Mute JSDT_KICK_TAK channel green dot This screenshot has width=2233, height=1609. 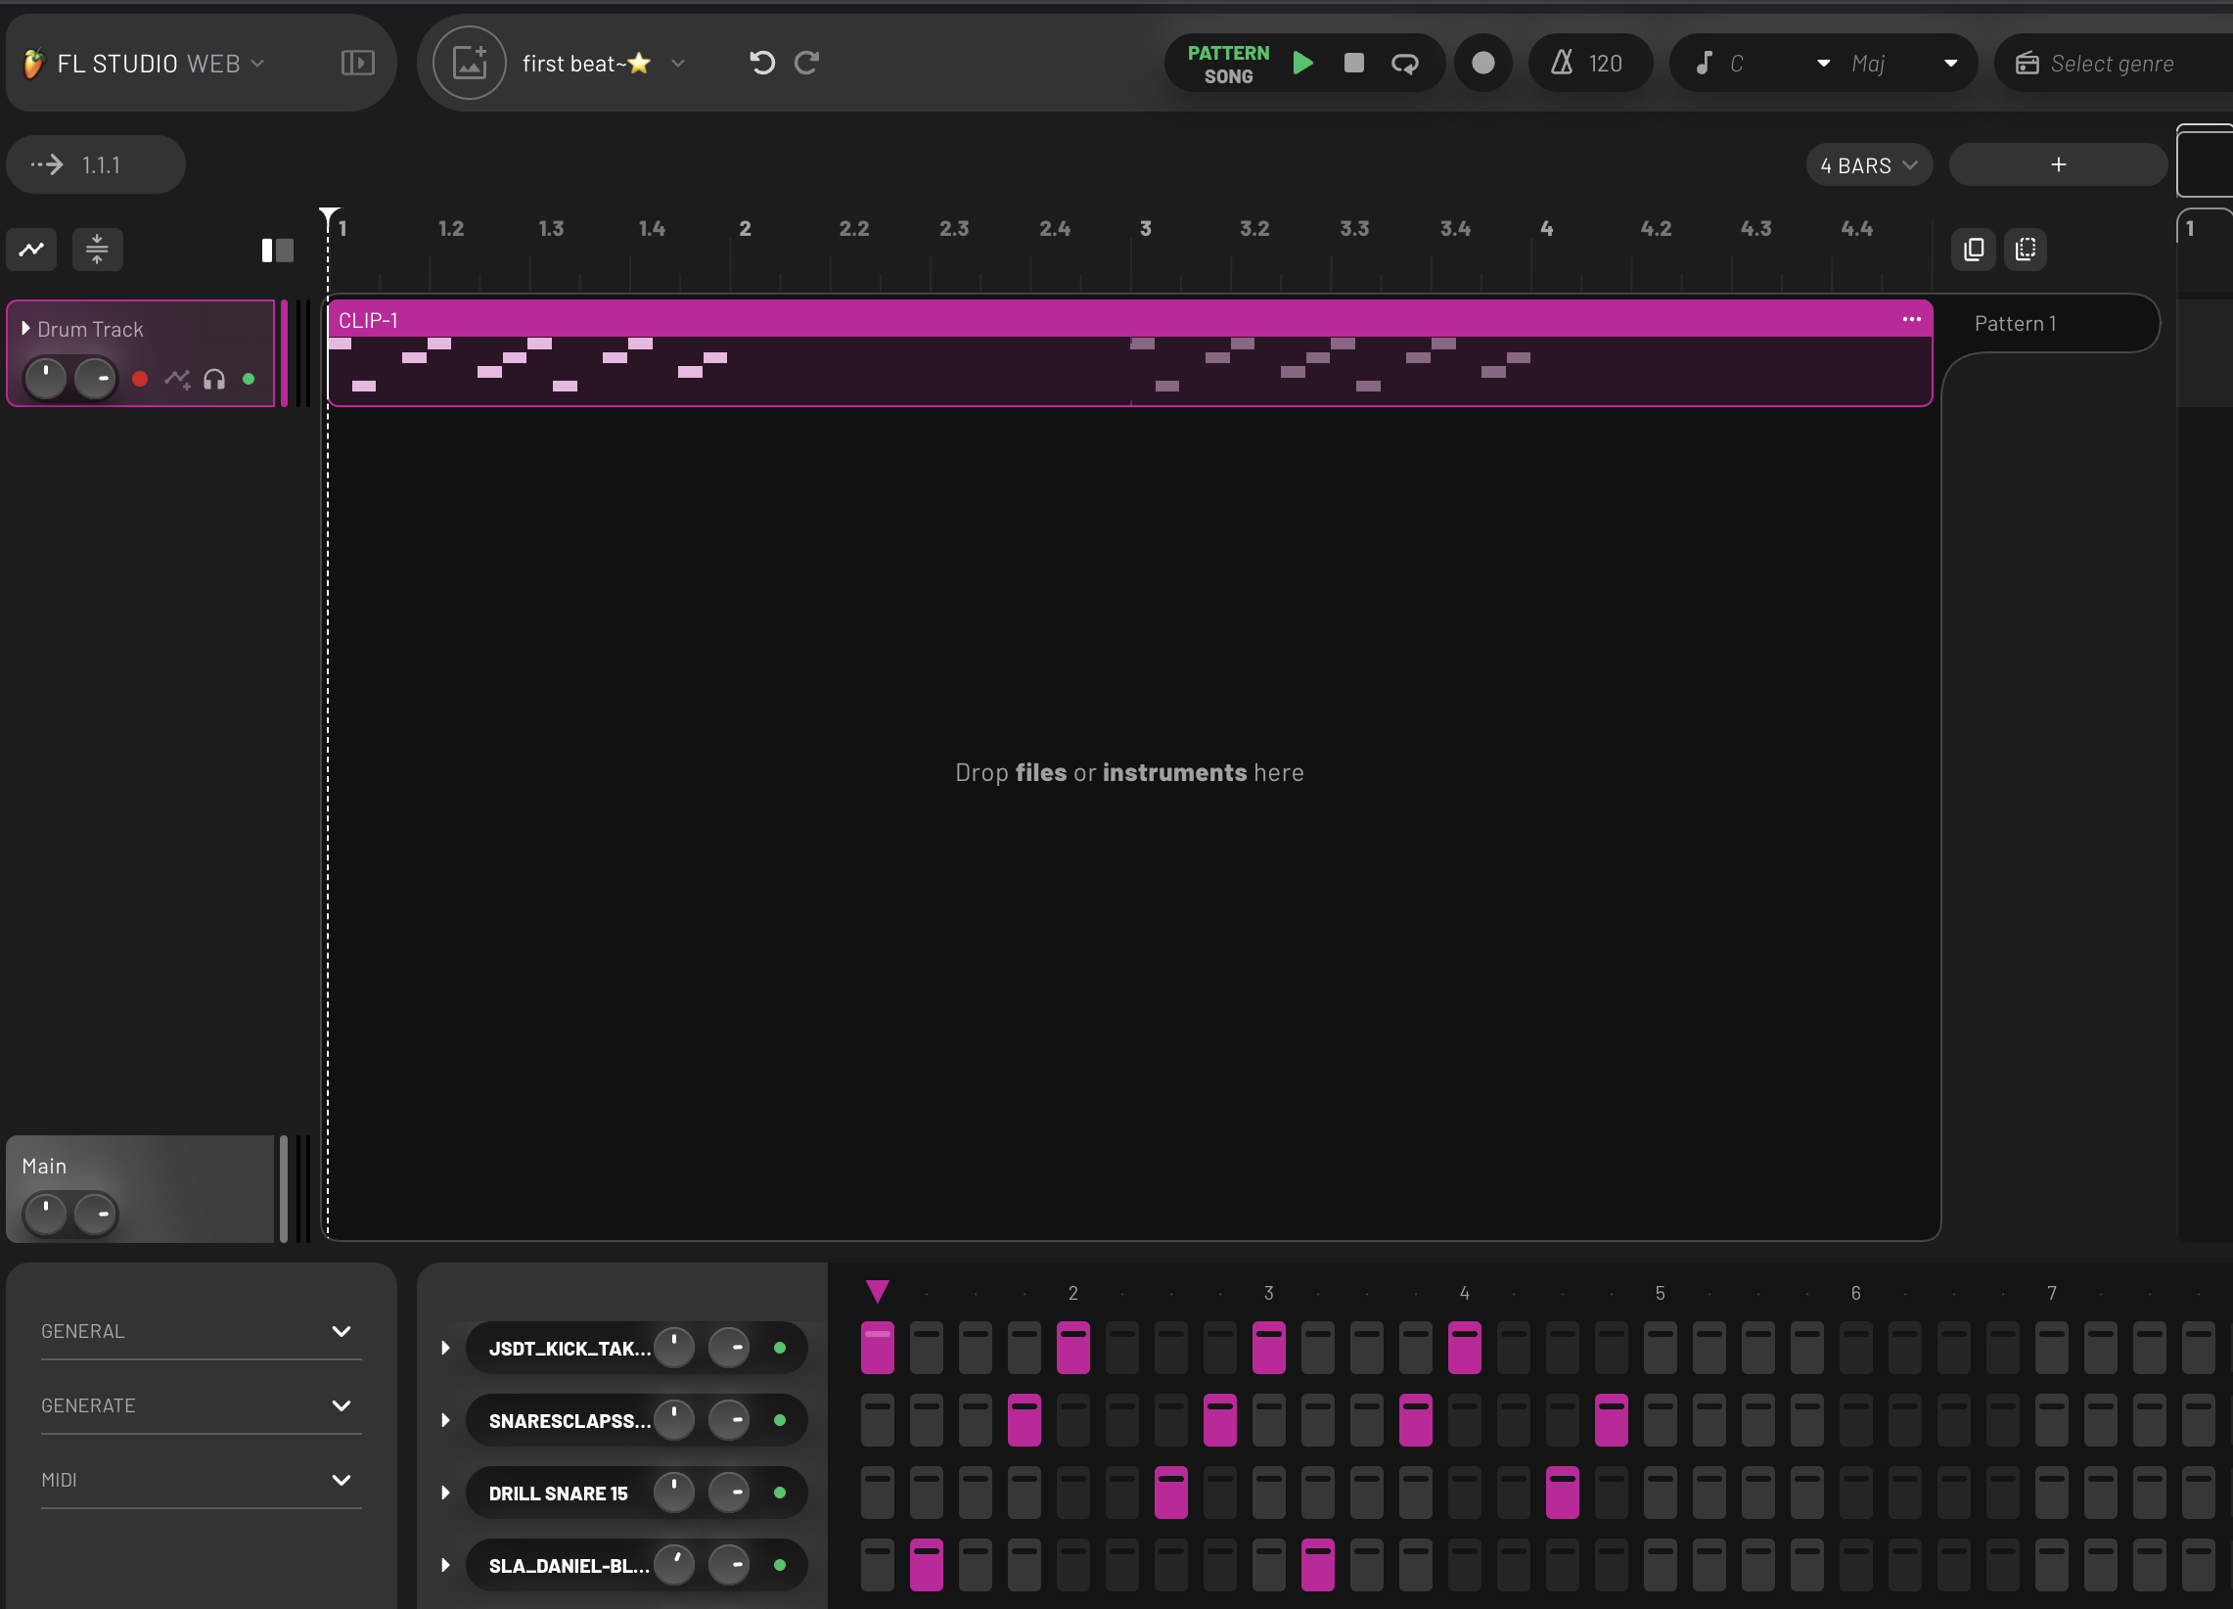[780, 1347]
